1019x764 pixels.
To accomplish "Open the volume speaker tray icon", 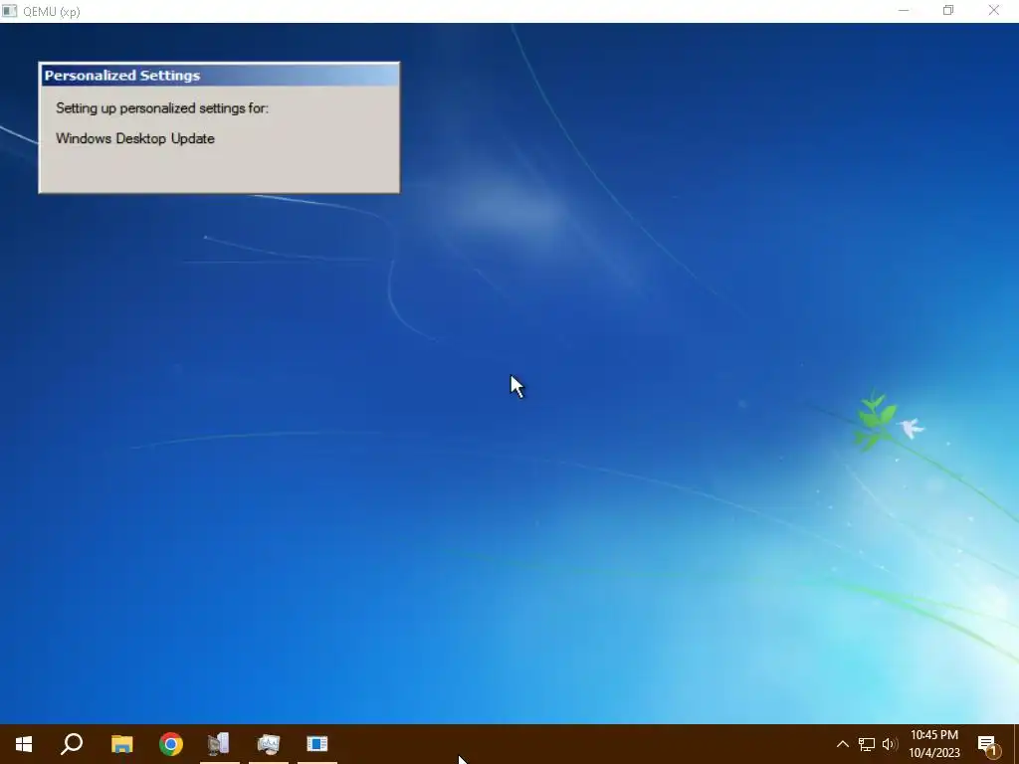I will coord(890,744).
